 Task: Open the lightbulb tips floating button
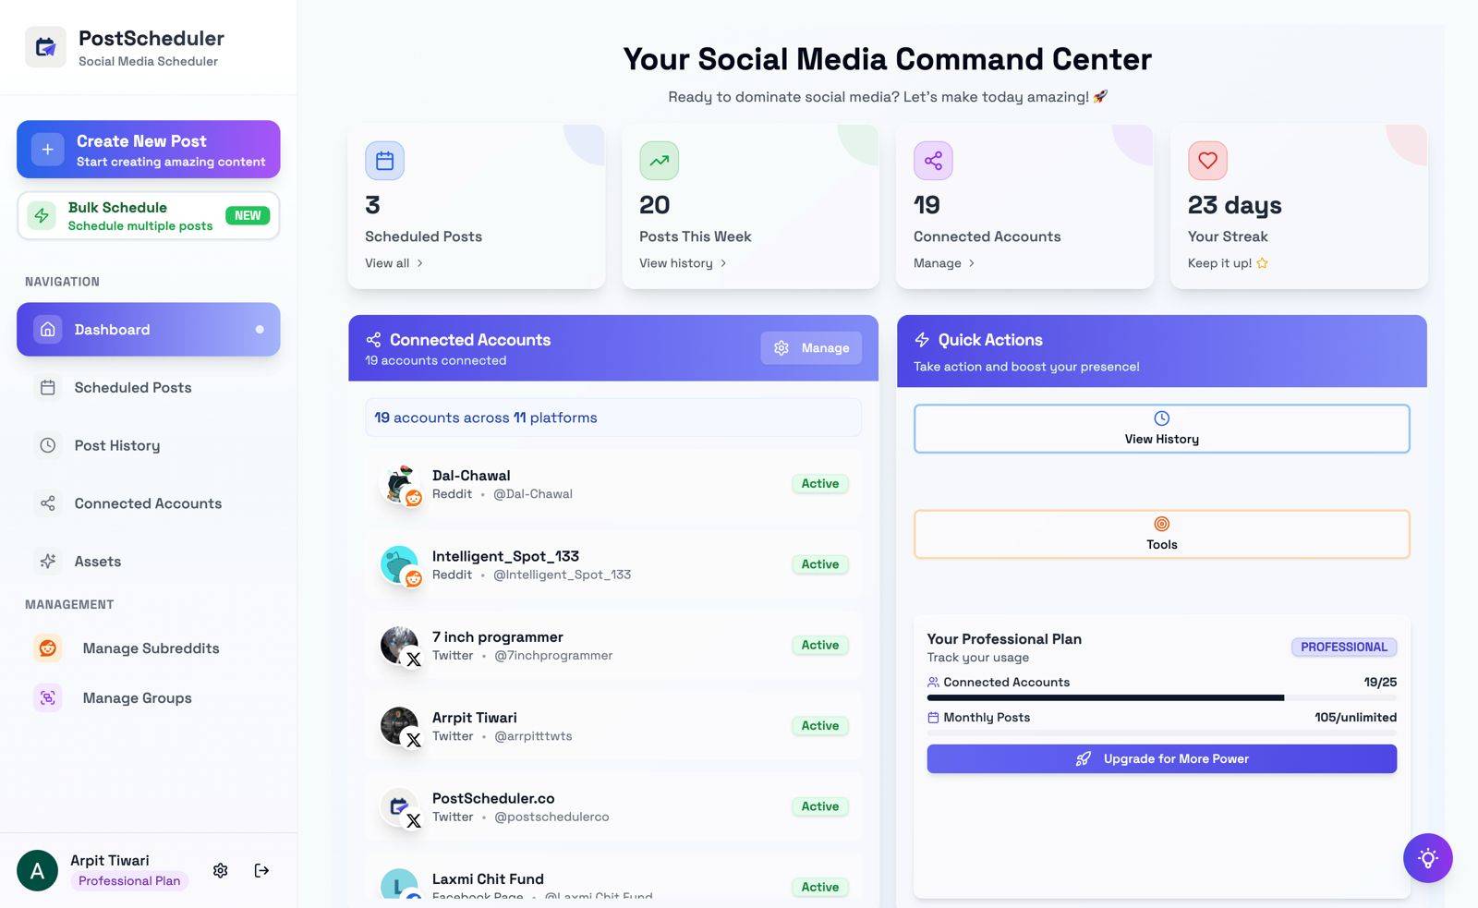click(x=1427, y=858)
